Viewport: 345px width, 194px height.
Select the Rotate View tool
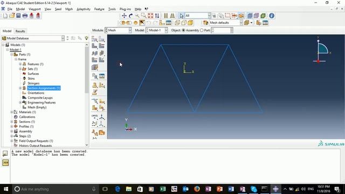point(130,16)
